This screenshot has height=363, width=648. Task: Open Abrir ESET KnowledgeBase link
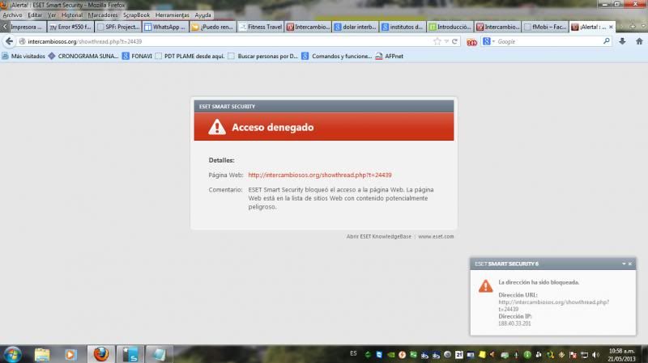click(x=379, y=236)
